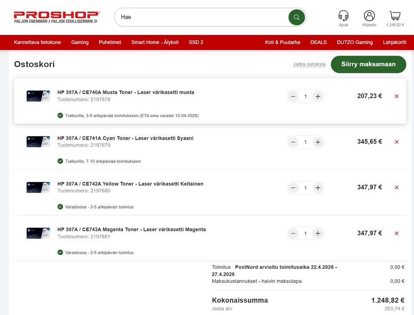Decrease quantity of CE742A Yellow toner
The width and height of the screenshot is (414, 315).
(293, 187)
